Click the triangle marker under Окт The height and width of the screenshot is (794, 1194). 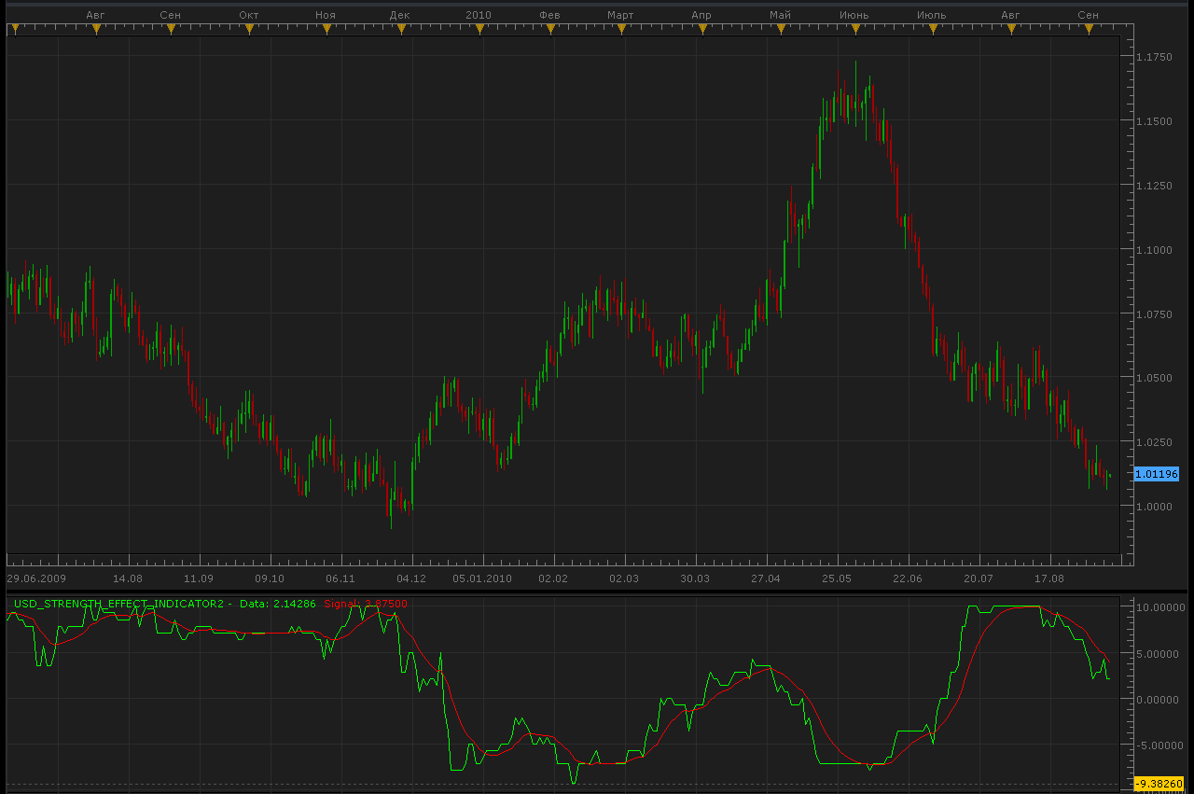pyautogui.click(x=249, y=31)
